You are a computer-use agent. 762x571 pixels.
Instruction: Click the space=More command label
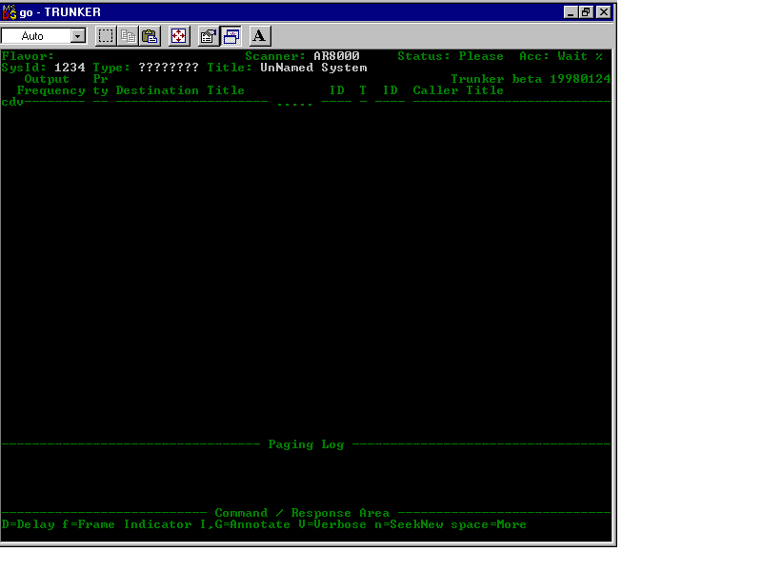[491, 524]
